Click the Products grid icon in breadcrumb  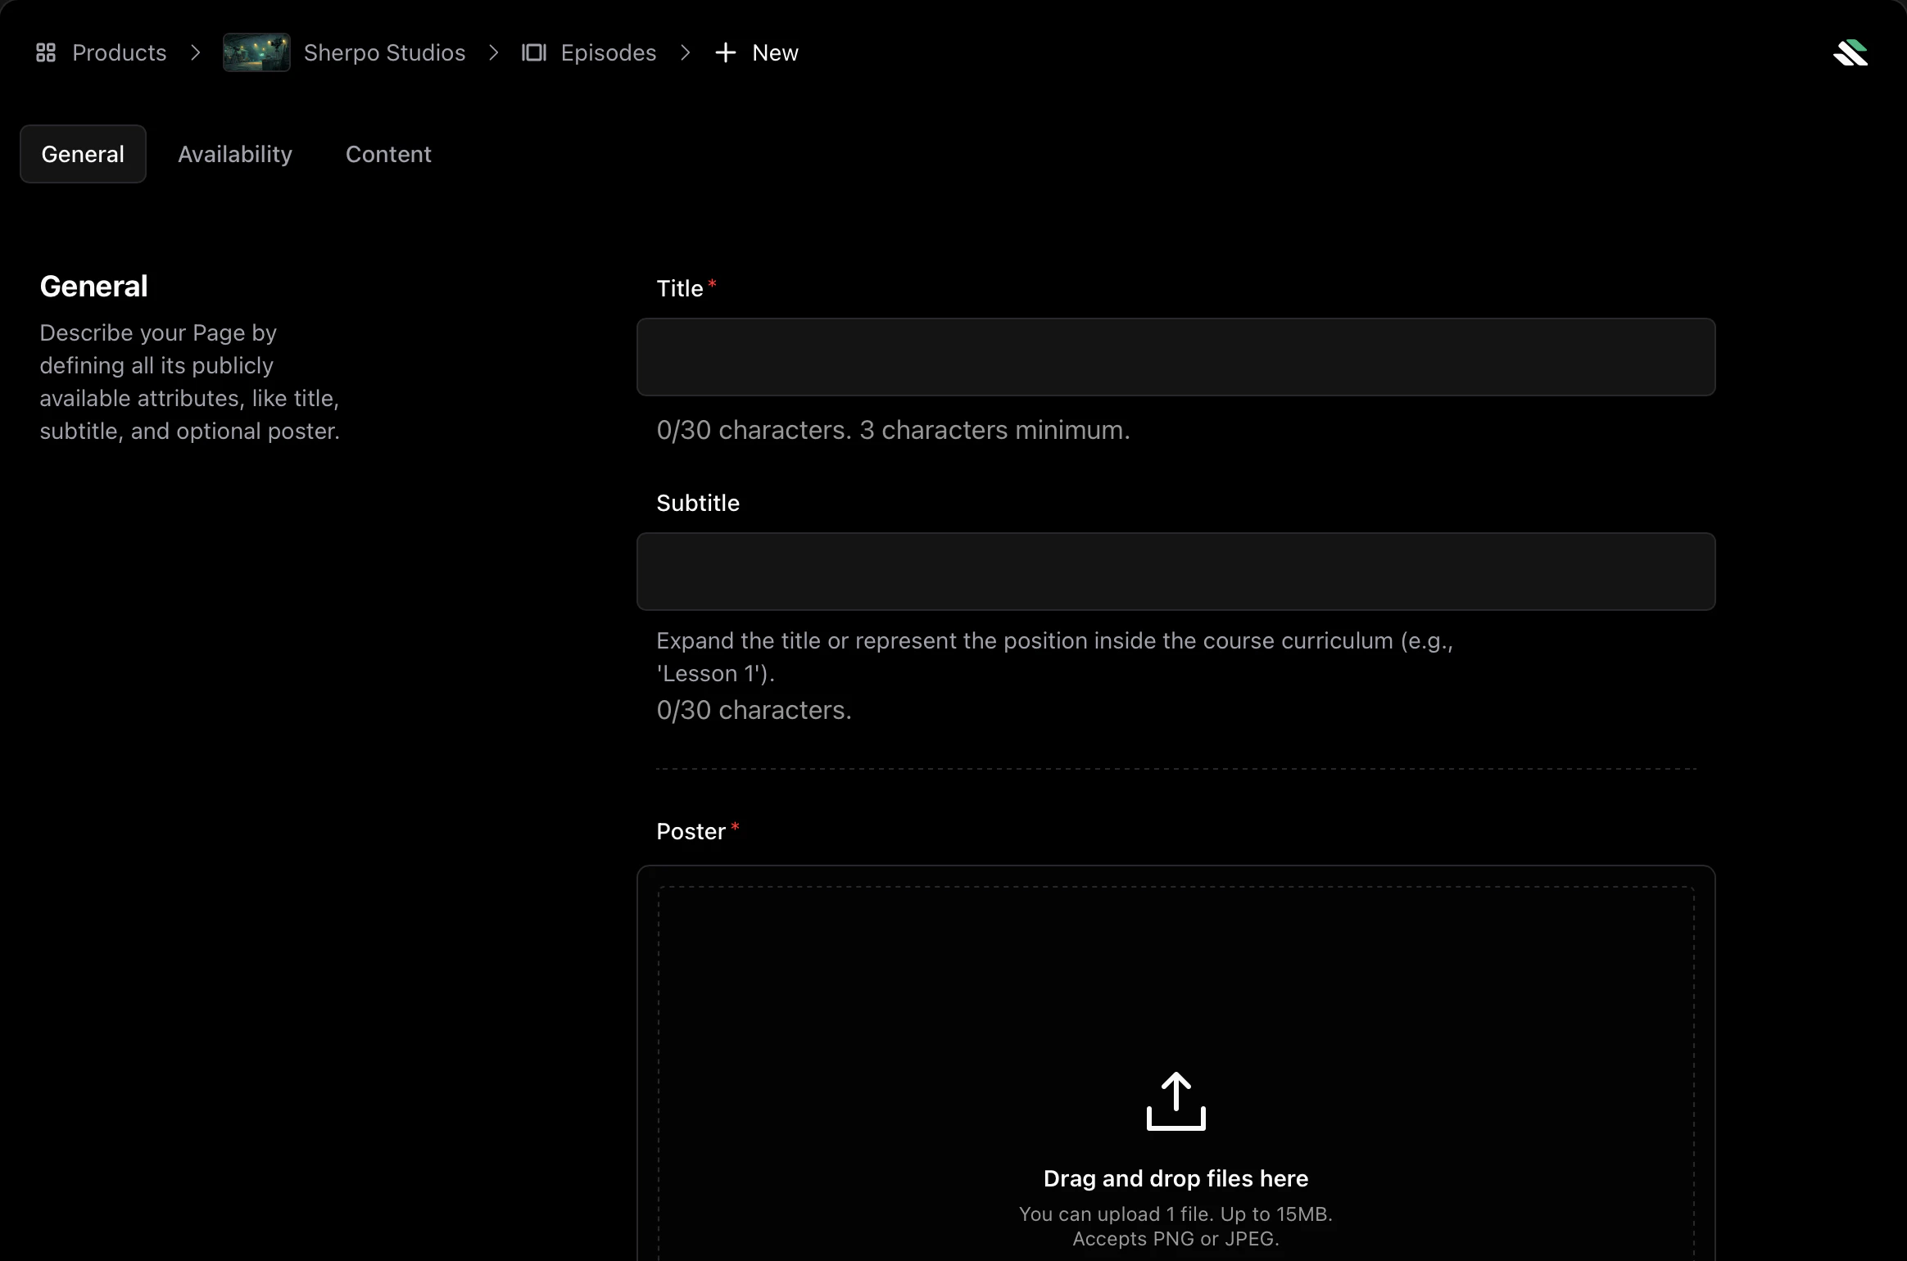[x=45, y=52]
